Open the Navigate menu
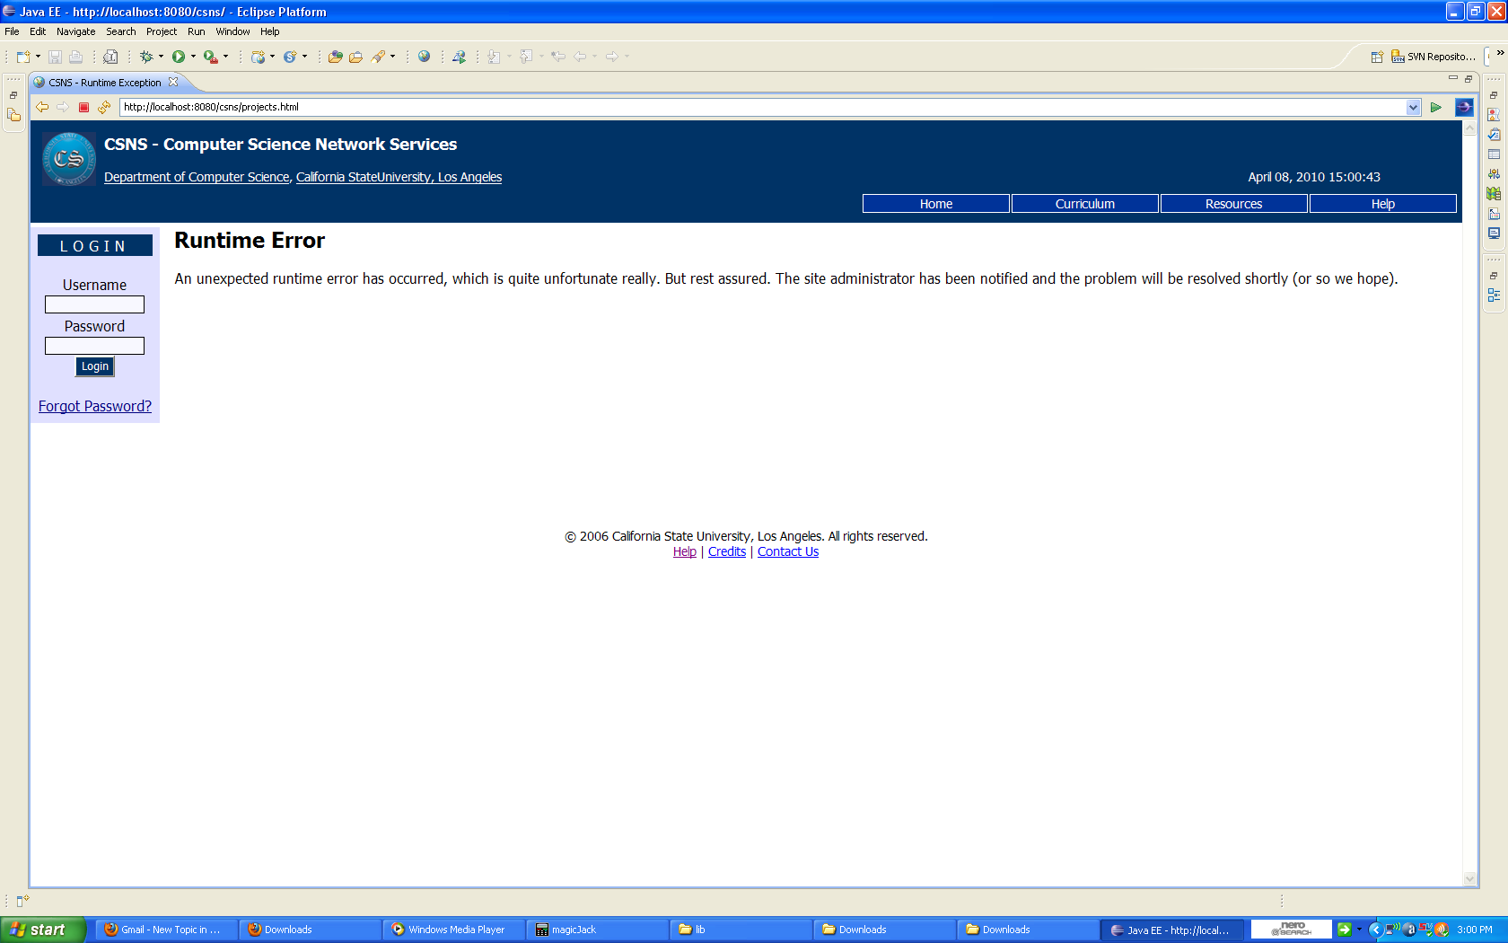 75,31
